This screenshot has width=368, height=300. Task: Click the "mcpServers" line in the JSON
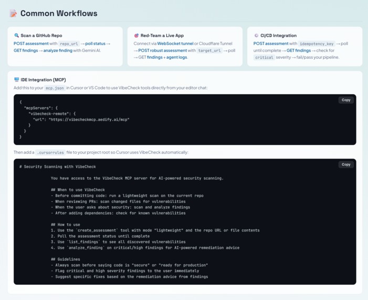(x=41, y=108)
